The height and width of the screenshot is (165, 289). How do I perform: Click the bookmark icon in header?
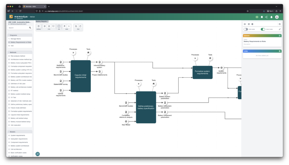coord(262,17)
